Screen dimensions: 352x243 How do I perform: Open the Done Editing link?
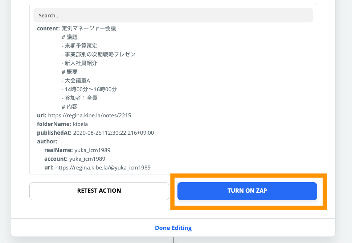(x=173, y=228)
